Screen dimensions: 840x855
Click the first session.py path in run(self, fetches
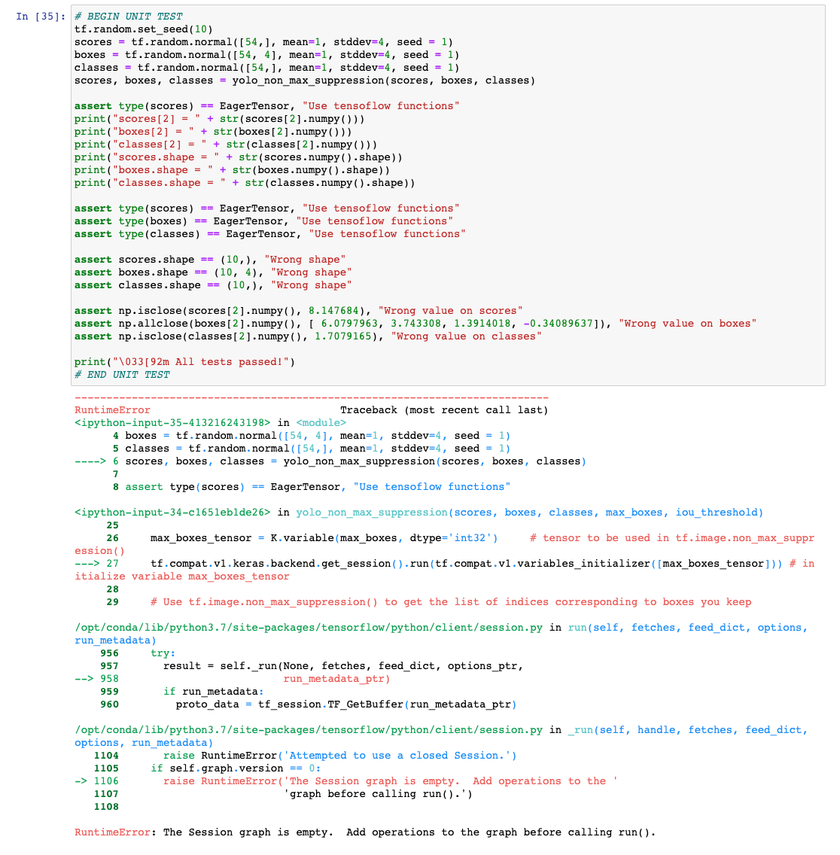coord(309,628)
